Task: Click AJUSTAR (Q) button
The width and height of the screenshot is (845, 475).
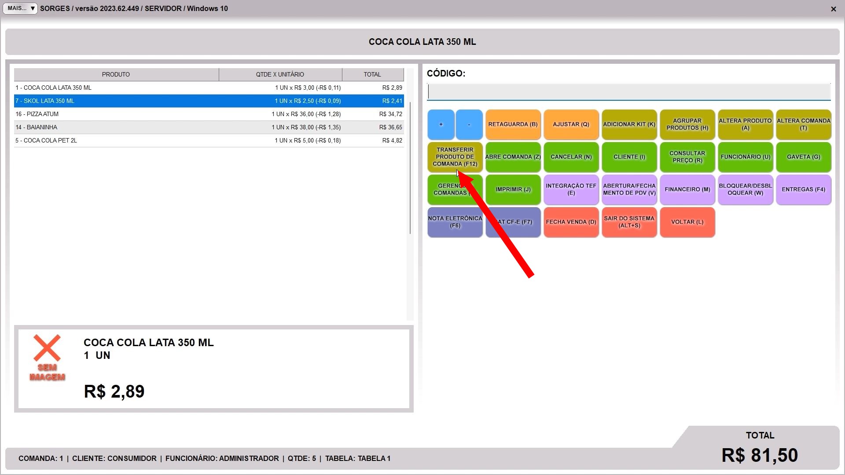Action: coord(571,124)
